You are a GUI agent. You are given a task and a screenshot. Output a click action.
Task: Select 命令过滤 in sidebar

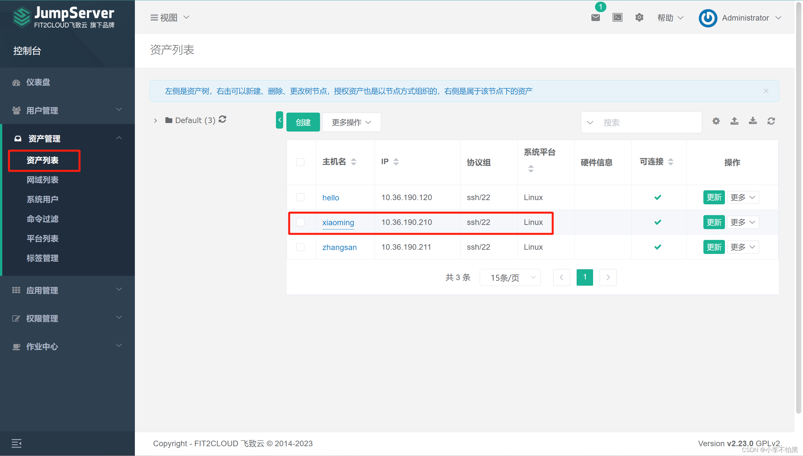[42, 219]
